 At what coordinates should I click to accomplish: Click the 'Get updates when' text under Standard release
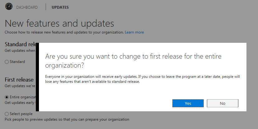pyautogui.click(x=20, y=51)
